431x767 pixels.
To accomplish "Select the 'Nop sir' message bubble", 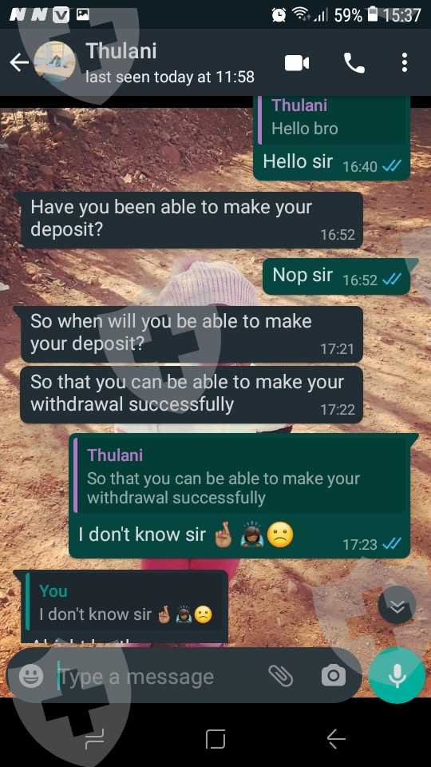I will tap(336, 276).
